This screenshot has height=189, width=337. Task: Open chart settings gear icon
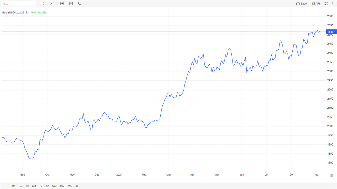coord(332,176)
